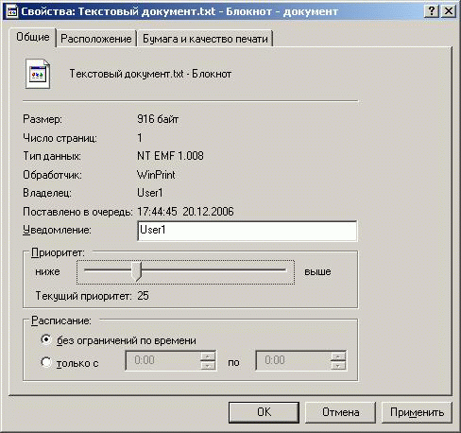Screen dimensions: 461x433
Task: Click the ниже label beside the slider
Action: 47,271
